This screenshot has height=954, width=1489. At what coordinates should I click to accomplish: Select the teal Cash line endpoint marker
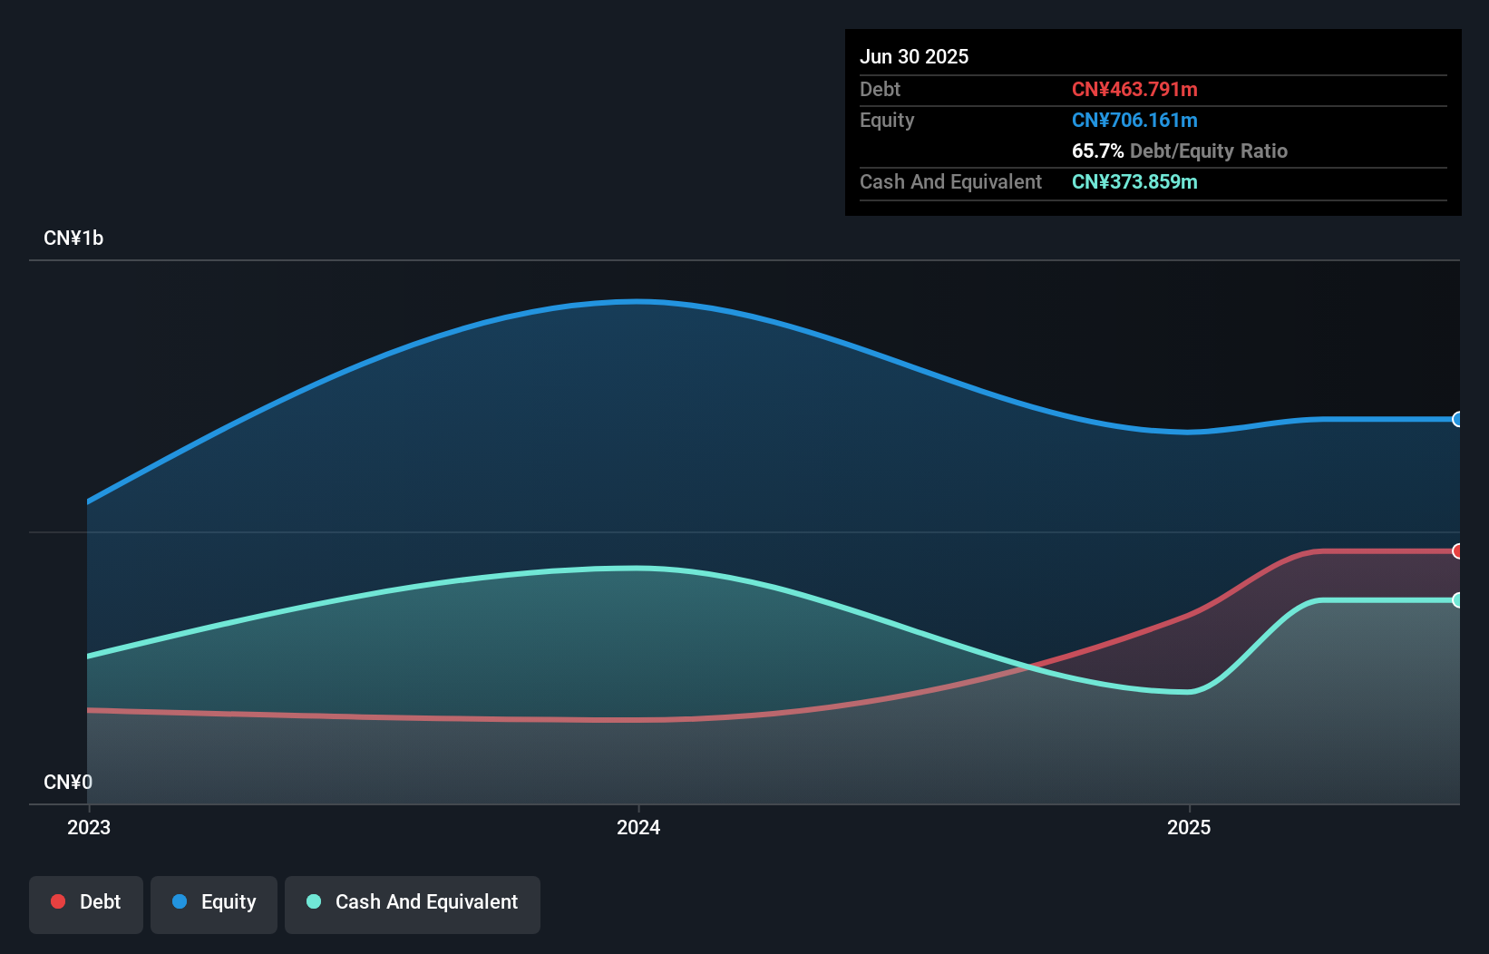(x=1457, y=599)
